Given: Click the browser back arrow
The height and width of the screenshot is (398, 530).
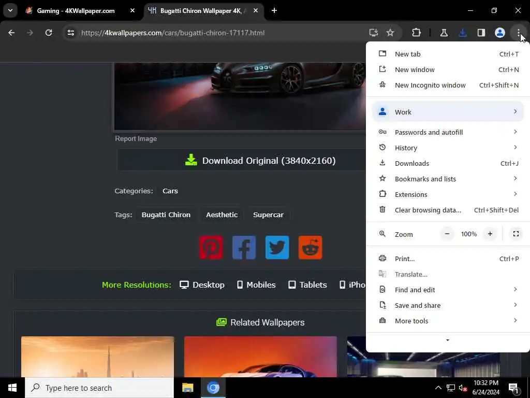Looking at the screenshot, I should (x=11, y=33).
